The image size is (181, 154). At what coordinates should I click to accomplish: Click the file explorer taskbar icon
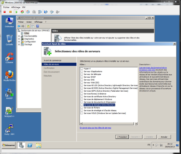[x=38, y=146]
